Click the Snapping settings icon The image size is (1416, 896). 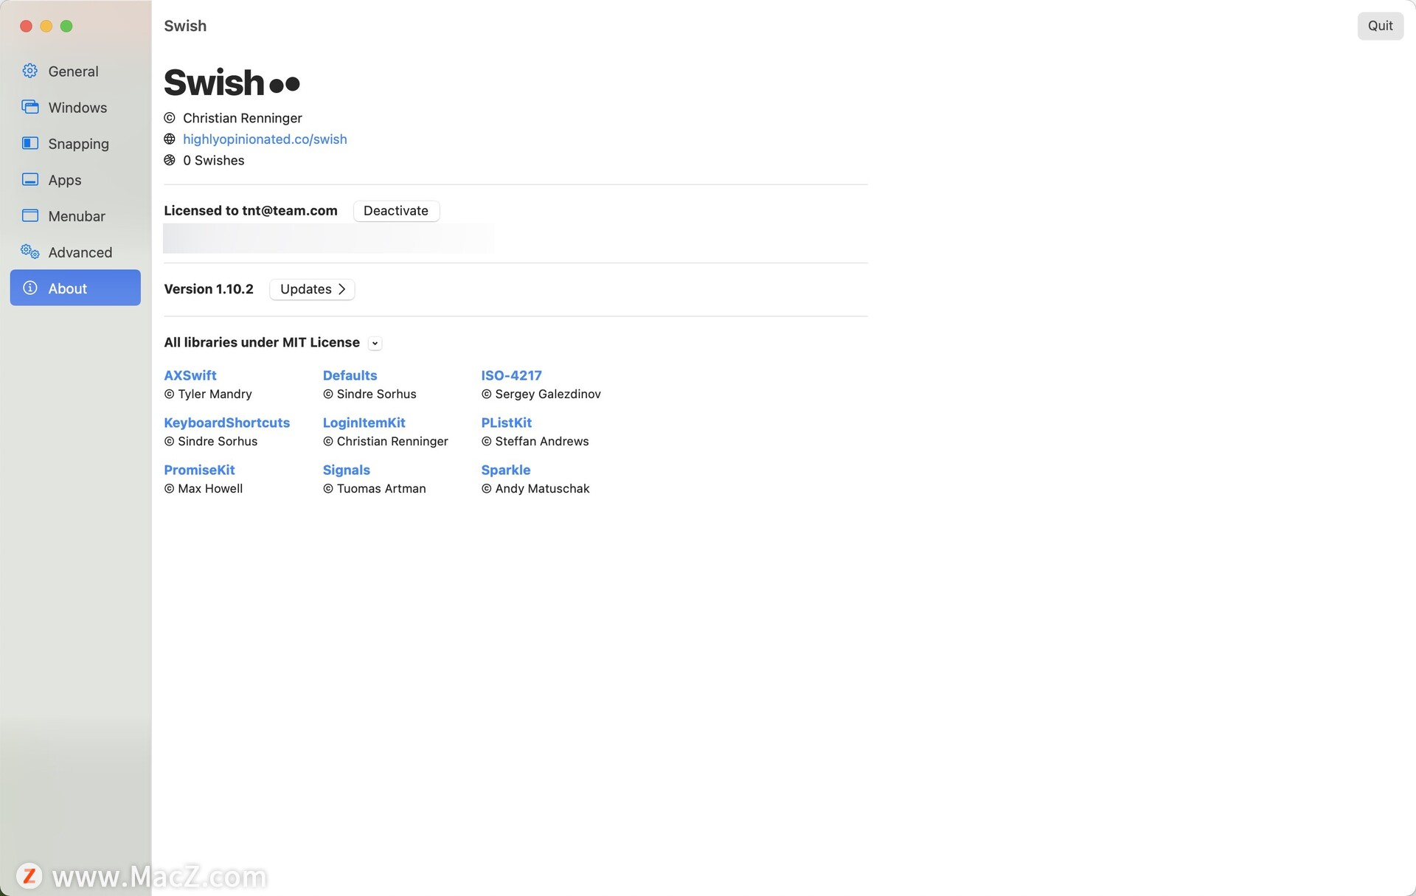point(31,144)
